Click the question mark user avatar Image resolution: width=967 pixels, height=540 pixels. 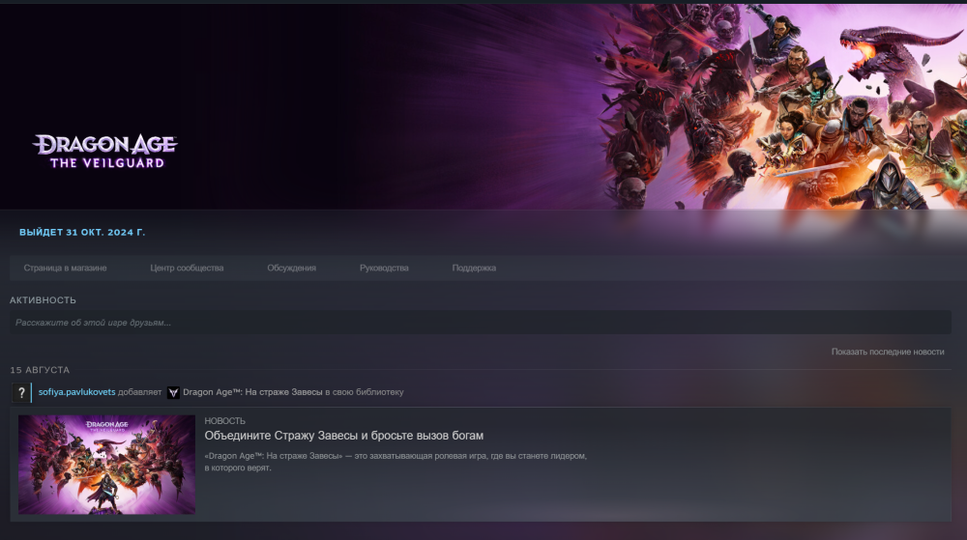(x=23, y=393)
